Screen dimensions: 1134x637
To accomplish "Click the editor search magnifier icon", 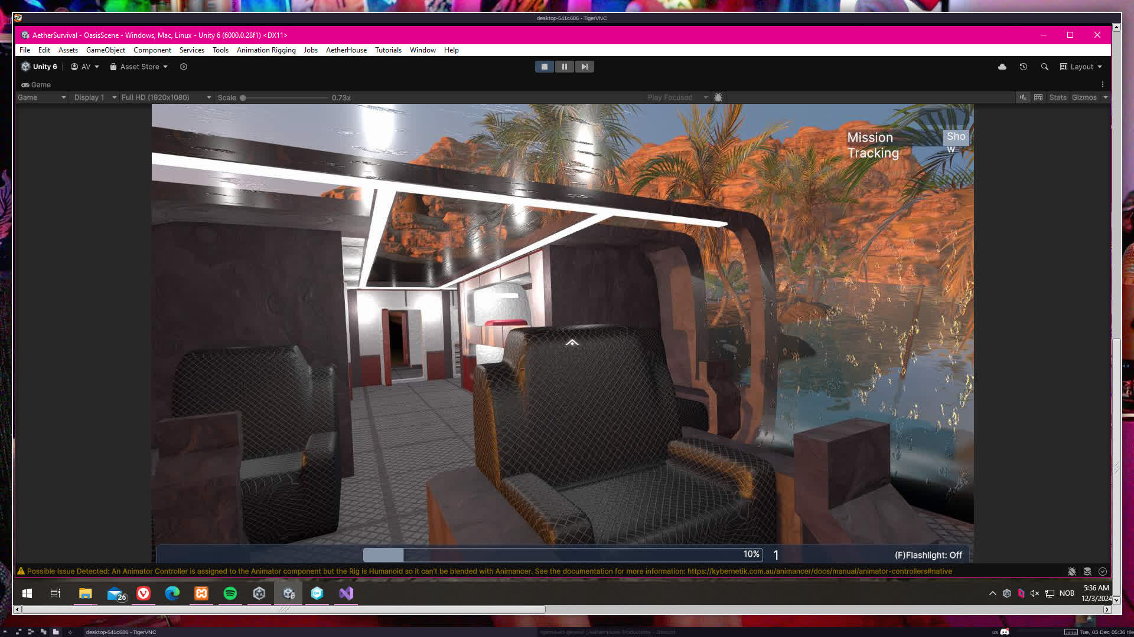I will pos(1045,67).
